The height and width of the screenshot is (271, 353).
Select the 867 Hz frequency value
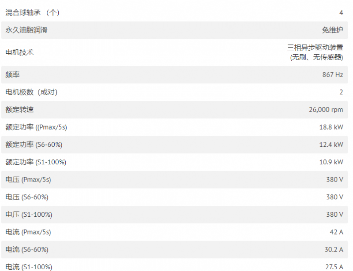click(x=333, y=74)
